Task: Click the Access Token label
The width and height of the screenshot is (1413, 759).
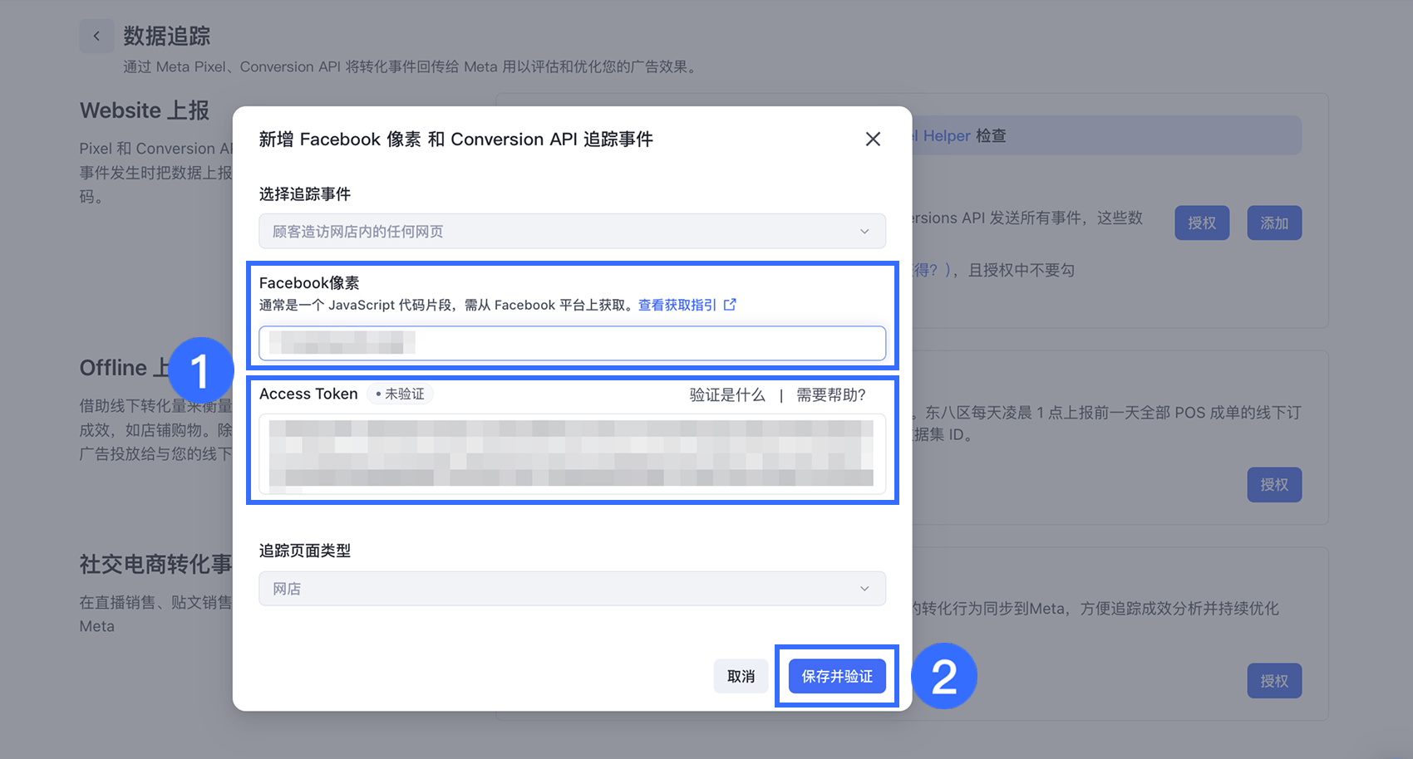Action: [308, 394]
